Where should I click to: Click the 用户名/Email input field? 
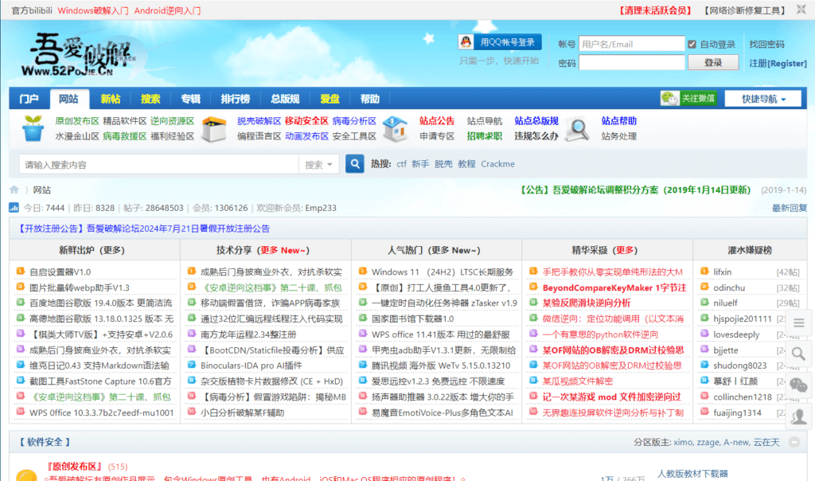click(x=631, y=44)
